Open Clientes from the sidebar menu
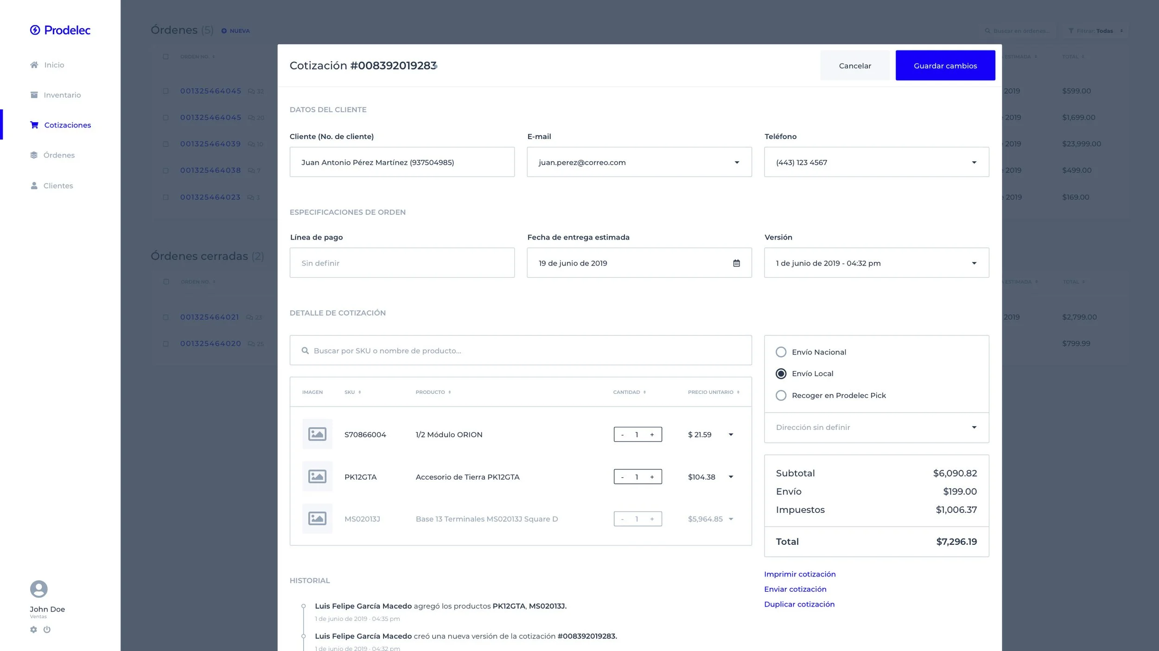 tap(58, 186)
